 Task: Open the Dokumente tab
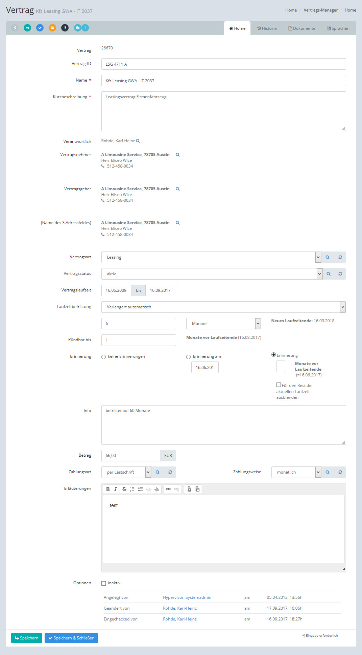[x=302, y=28]
